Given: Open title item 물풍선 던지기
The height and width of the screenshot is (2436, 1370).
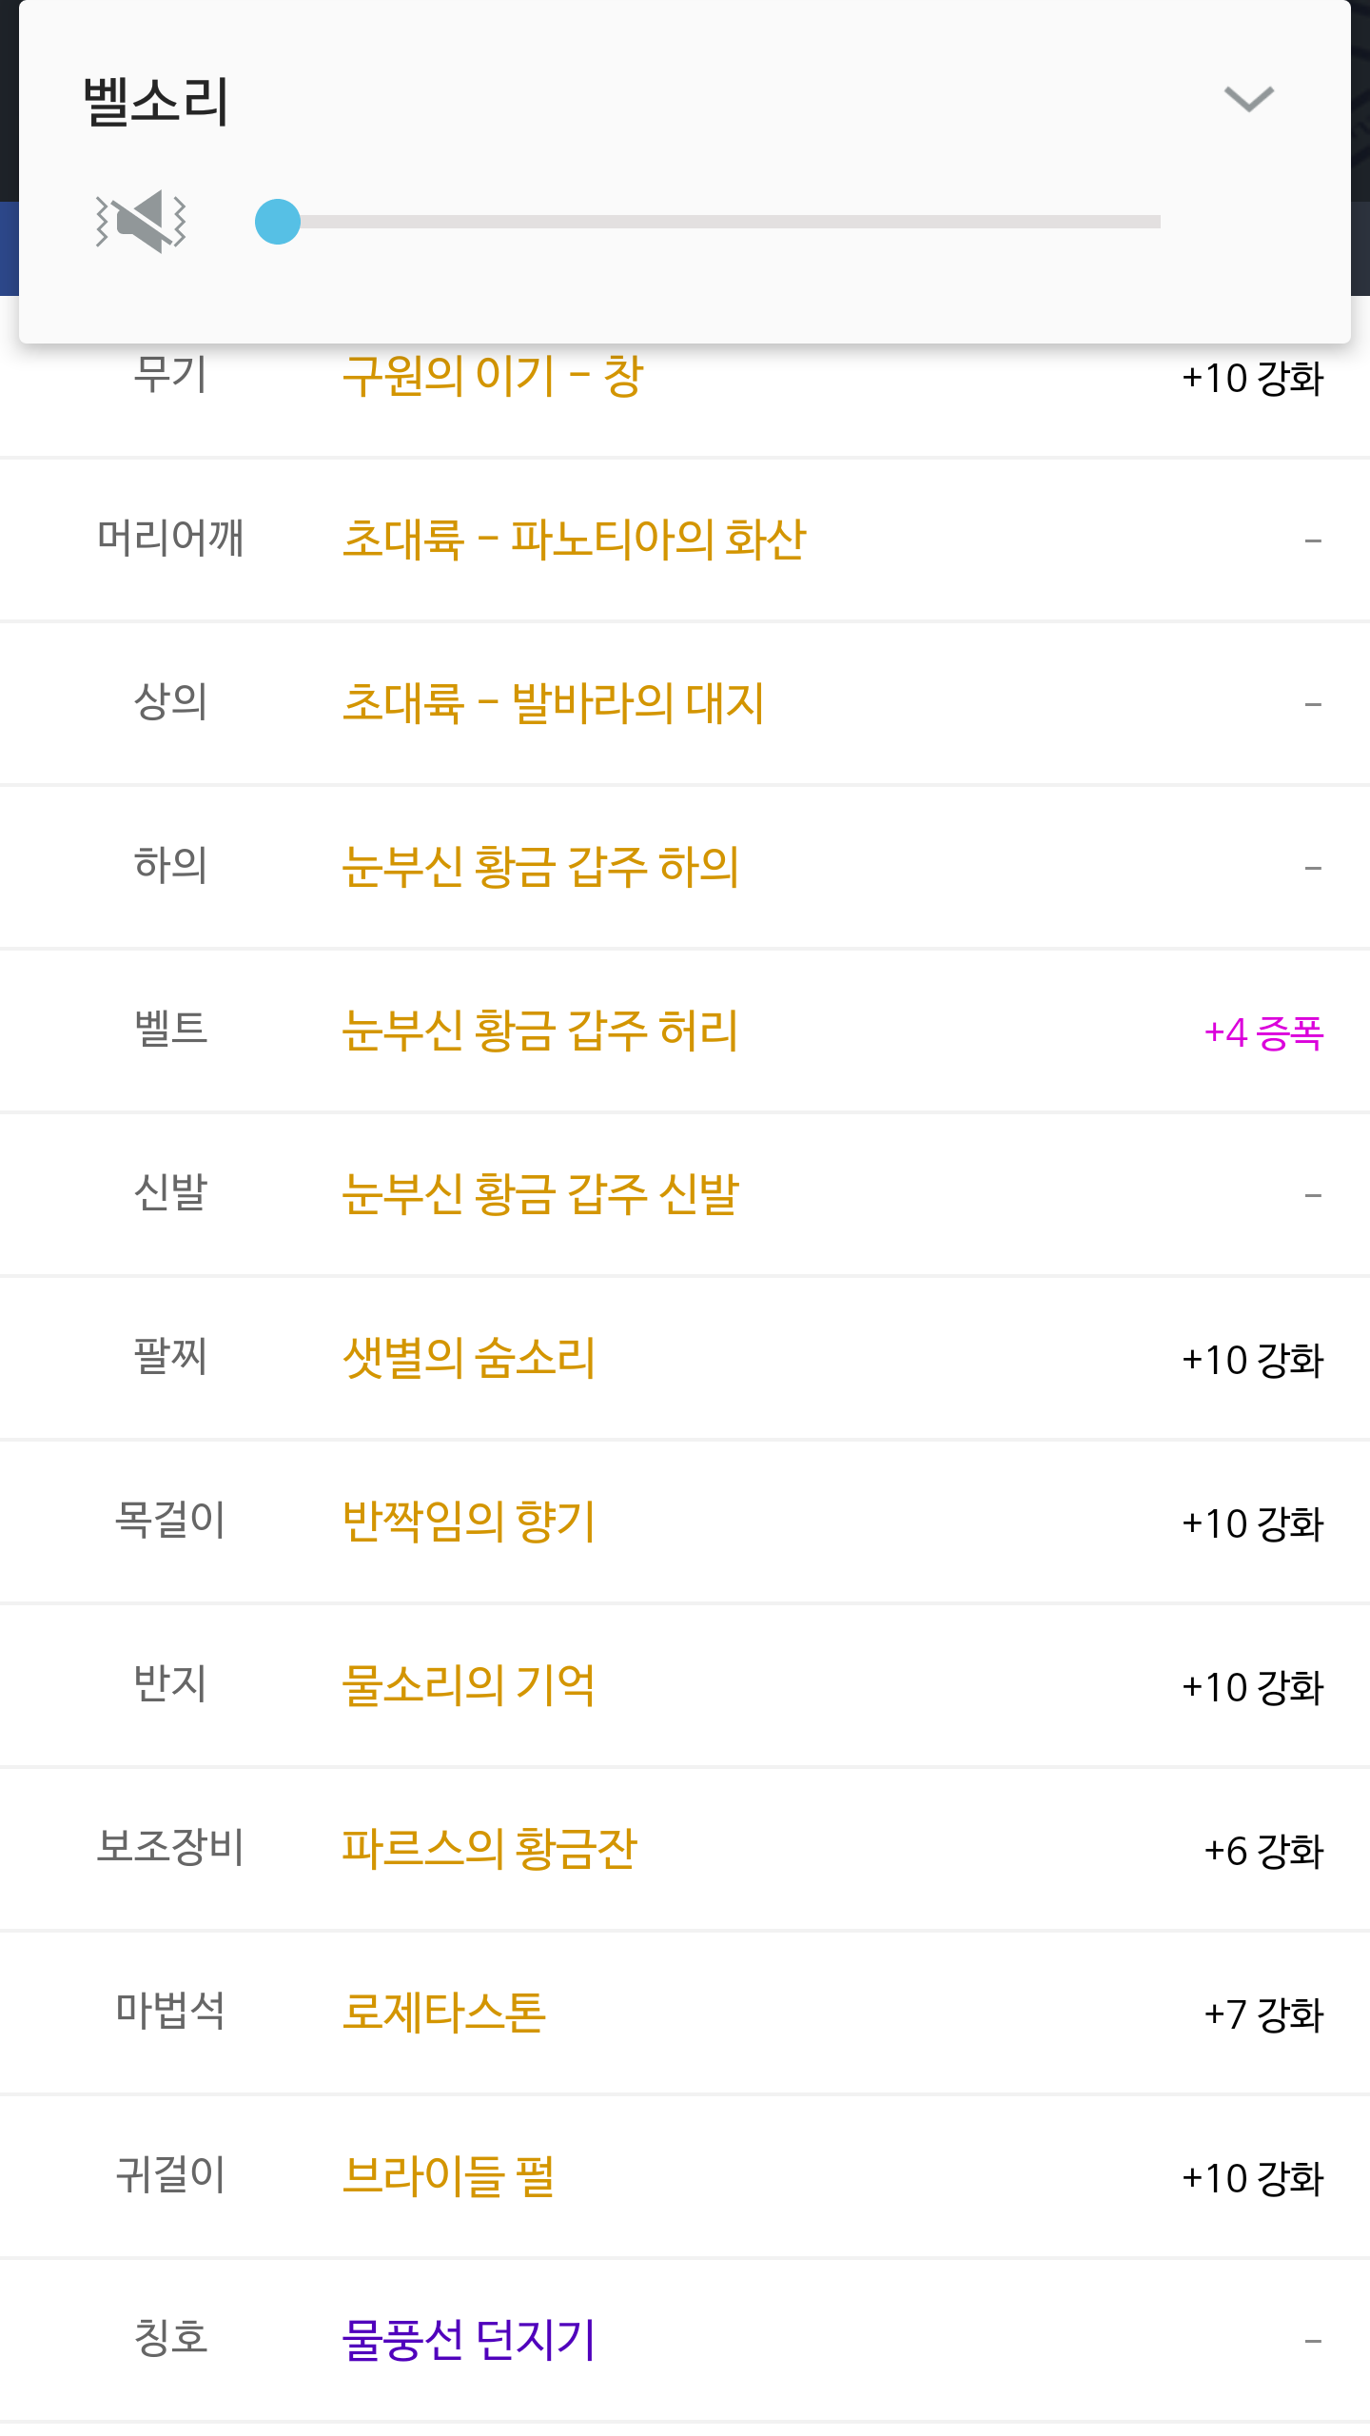Looking at the screenshot, I should click(468, 2340).
